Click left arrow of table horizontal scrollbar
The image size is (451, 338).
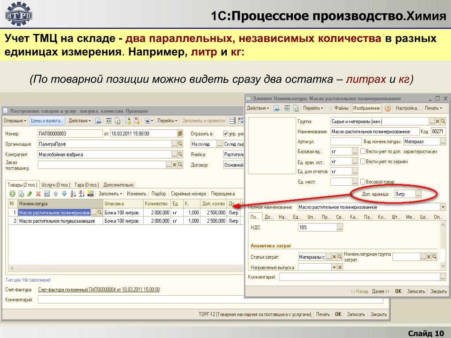point(12,268)
